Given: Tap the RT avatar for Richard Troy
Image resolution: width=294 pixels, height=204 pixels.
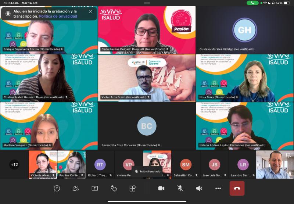Looking at the screenshot, I should pos(100,165).
